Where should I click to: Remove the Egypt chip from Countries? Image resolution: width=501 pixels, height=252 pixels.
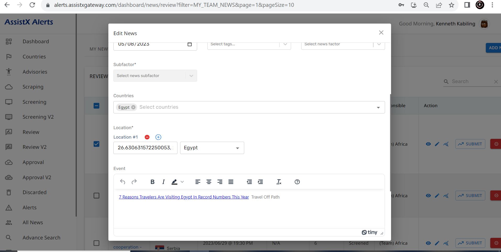133,107
